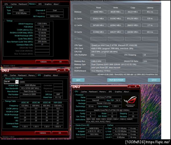
Task: Click the CPU Type field showing i7-4770K
Action: pyautogui.click(x=124, y=45)
